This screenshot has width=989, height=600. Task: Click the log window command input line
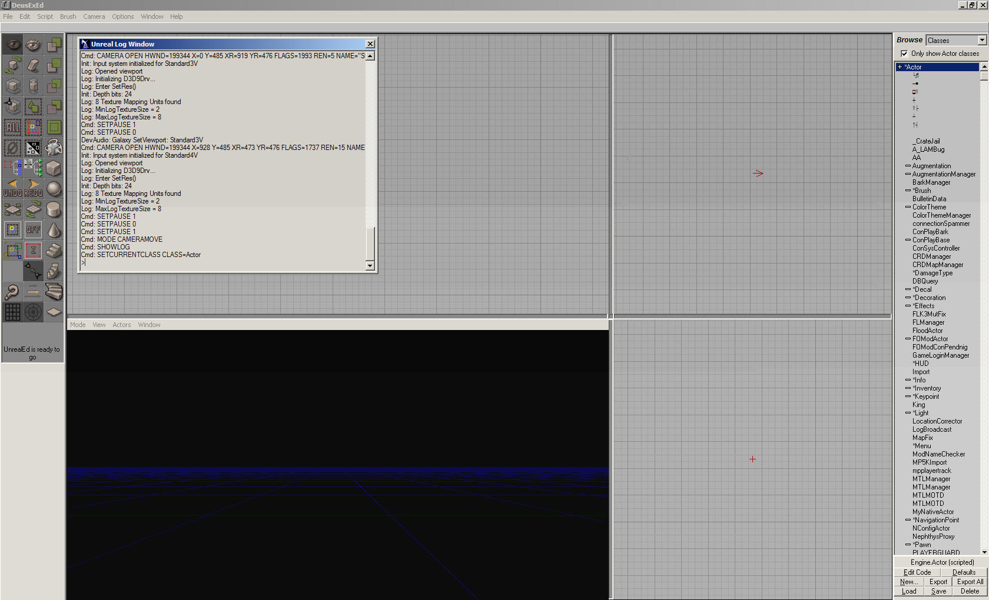click(223, 262)
